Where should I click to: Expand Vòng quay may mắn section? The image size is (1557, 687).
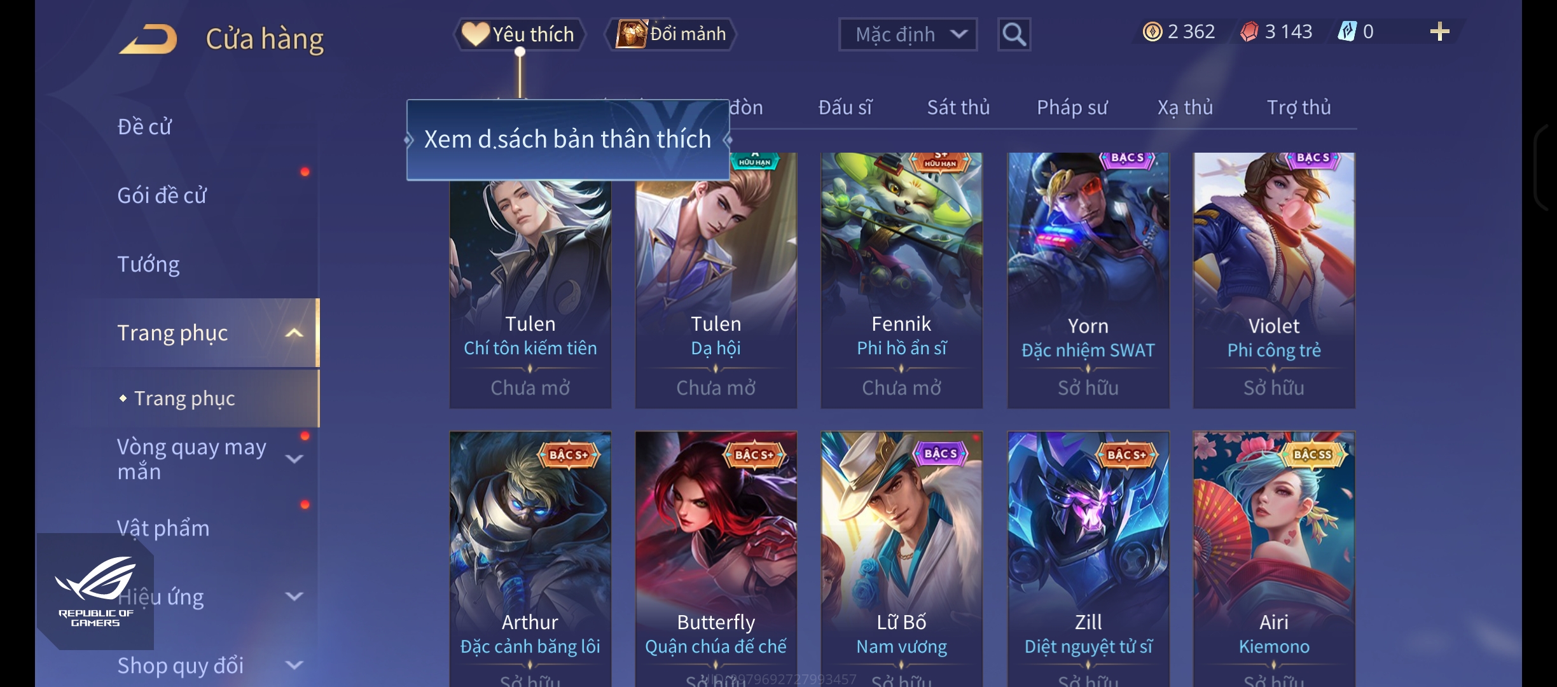click(294, 459)
